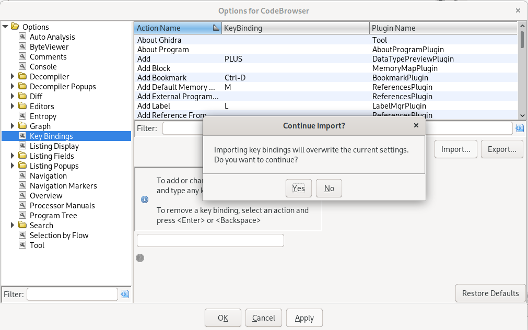Click the info icon beside instructions
This screenshot has width=528, height=330.
[145, 199]
